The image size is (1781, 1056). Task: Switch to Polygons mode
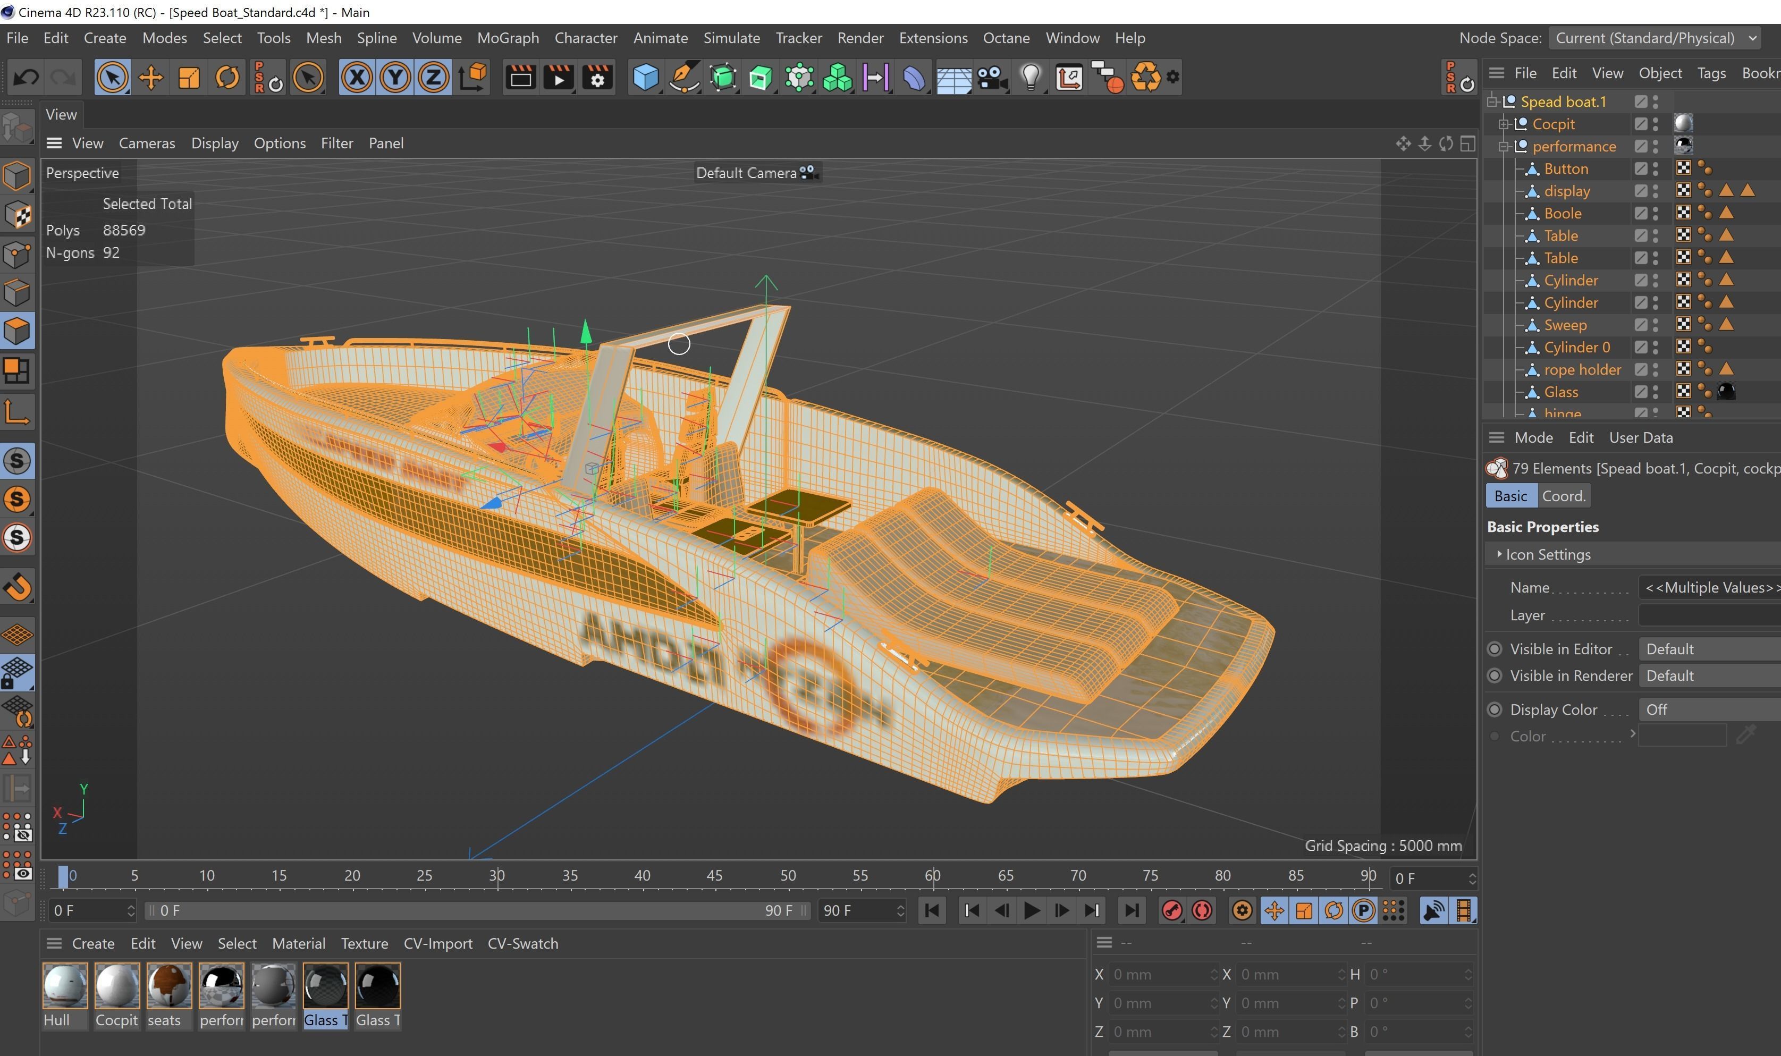(17, 331)
